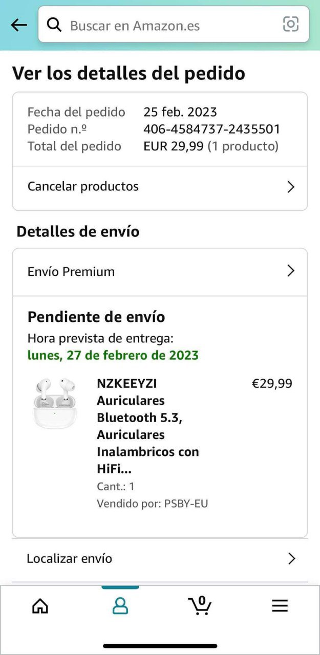The image size is (320, 655).
Task: Tap the seller name PSBY-EU
Action: click(186, 504)
